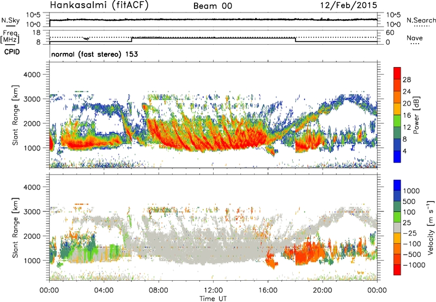This screenshot has height=302, width=436.
Task: Click the red top of the power colorbar
Action: [397, 74]
